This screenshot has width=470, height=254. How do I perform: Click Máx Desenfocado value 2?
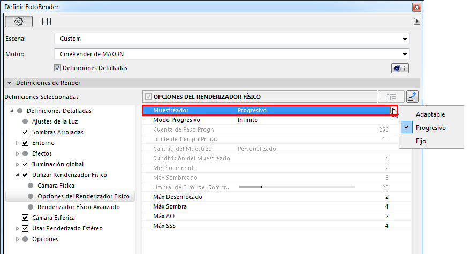pos(386,197)
